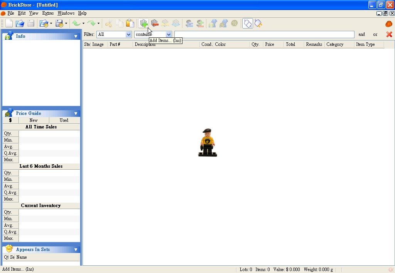
Task: Click the Export floppy-with-gear icon
Action: (x=59, y=24)
